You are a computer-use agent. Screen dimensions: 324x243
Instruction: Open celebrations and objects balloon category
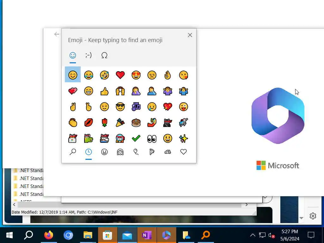pos(136,152)
